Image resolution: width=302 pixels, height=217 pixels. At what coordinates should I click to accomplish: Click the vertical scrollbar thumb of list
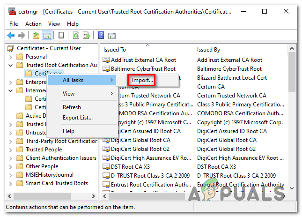[x=292, y=72]
